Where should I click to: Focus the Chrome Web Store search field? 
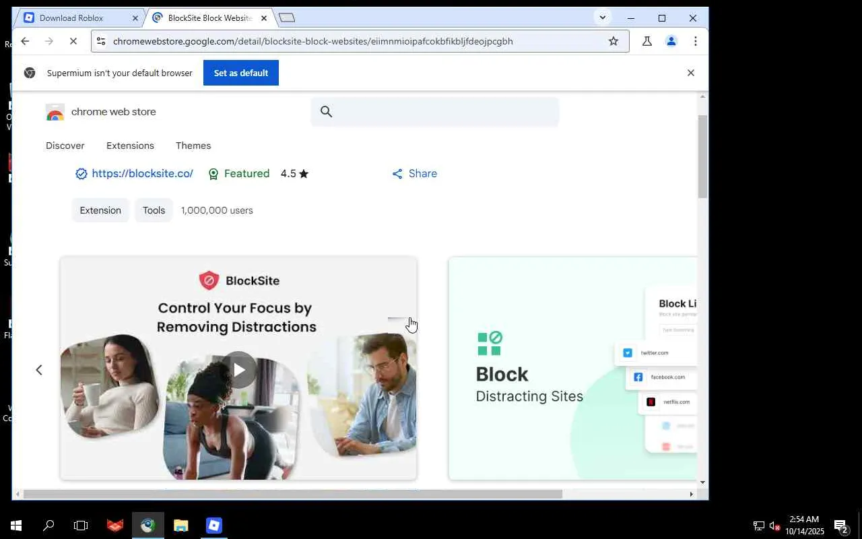click(x=435, y=112)
